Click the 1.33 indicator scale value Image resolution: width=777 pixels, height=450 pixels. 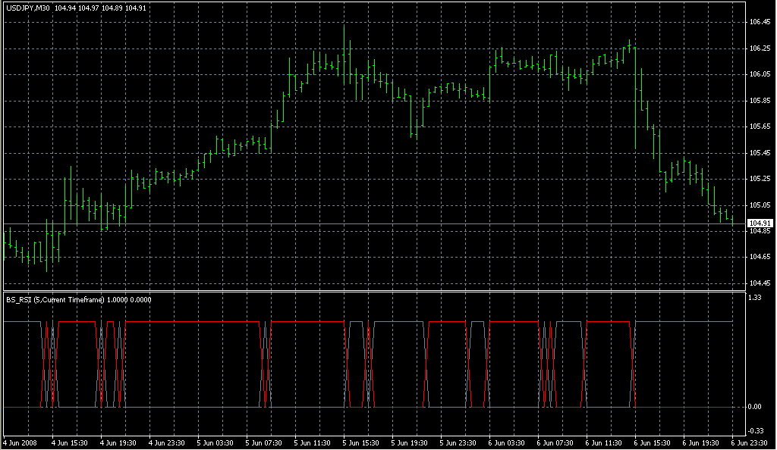point(755,298)
